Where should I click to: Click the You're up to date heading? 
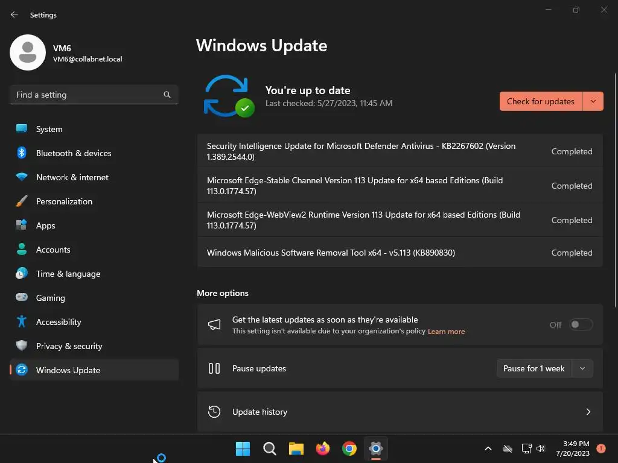[x=308, y=90]
